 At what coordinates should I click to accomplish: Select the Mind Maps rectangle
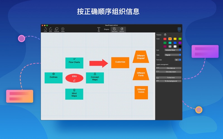click(74, 94)
